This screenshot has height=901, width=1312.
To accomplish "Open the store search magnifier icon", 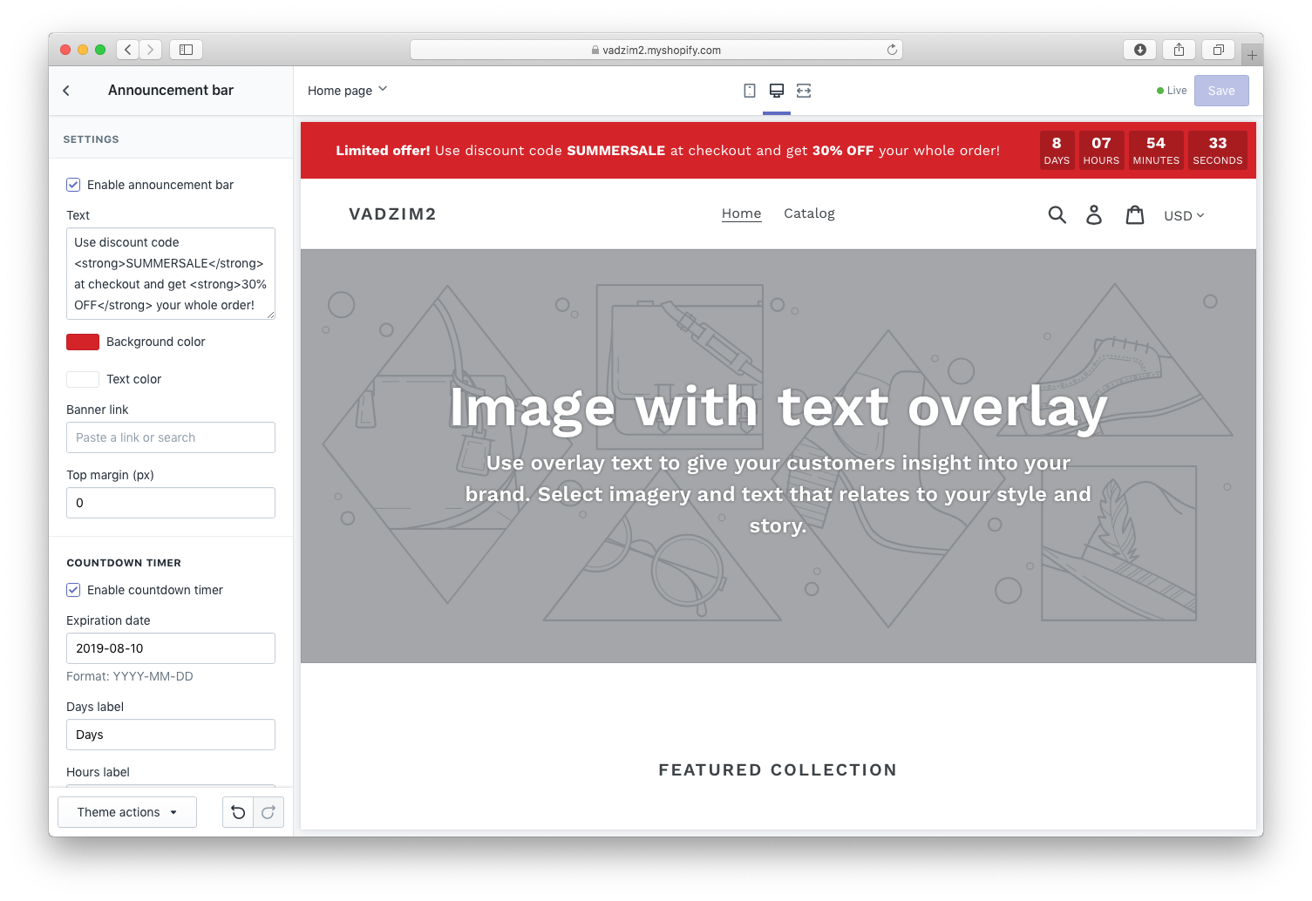I will [1057, 215].
